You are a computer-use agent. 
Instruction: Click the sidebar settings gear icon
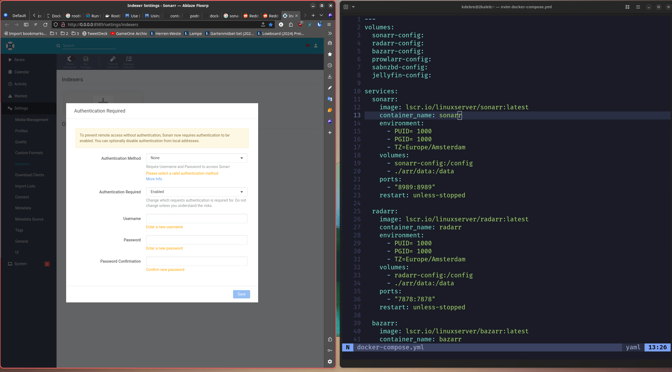pyautogui.click(x=330, y=362)
